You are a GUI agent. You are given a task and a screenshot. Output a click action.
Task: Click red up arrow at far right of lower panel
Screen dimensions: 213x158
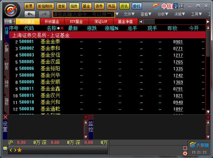point(208,117)
